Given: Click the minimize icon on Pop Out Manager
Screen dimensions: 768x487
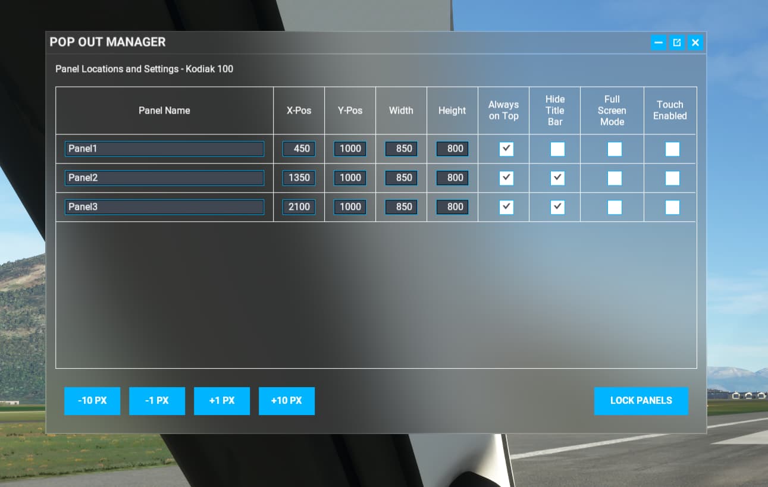Looking at the screenshot, I should (x=659, y=42).
